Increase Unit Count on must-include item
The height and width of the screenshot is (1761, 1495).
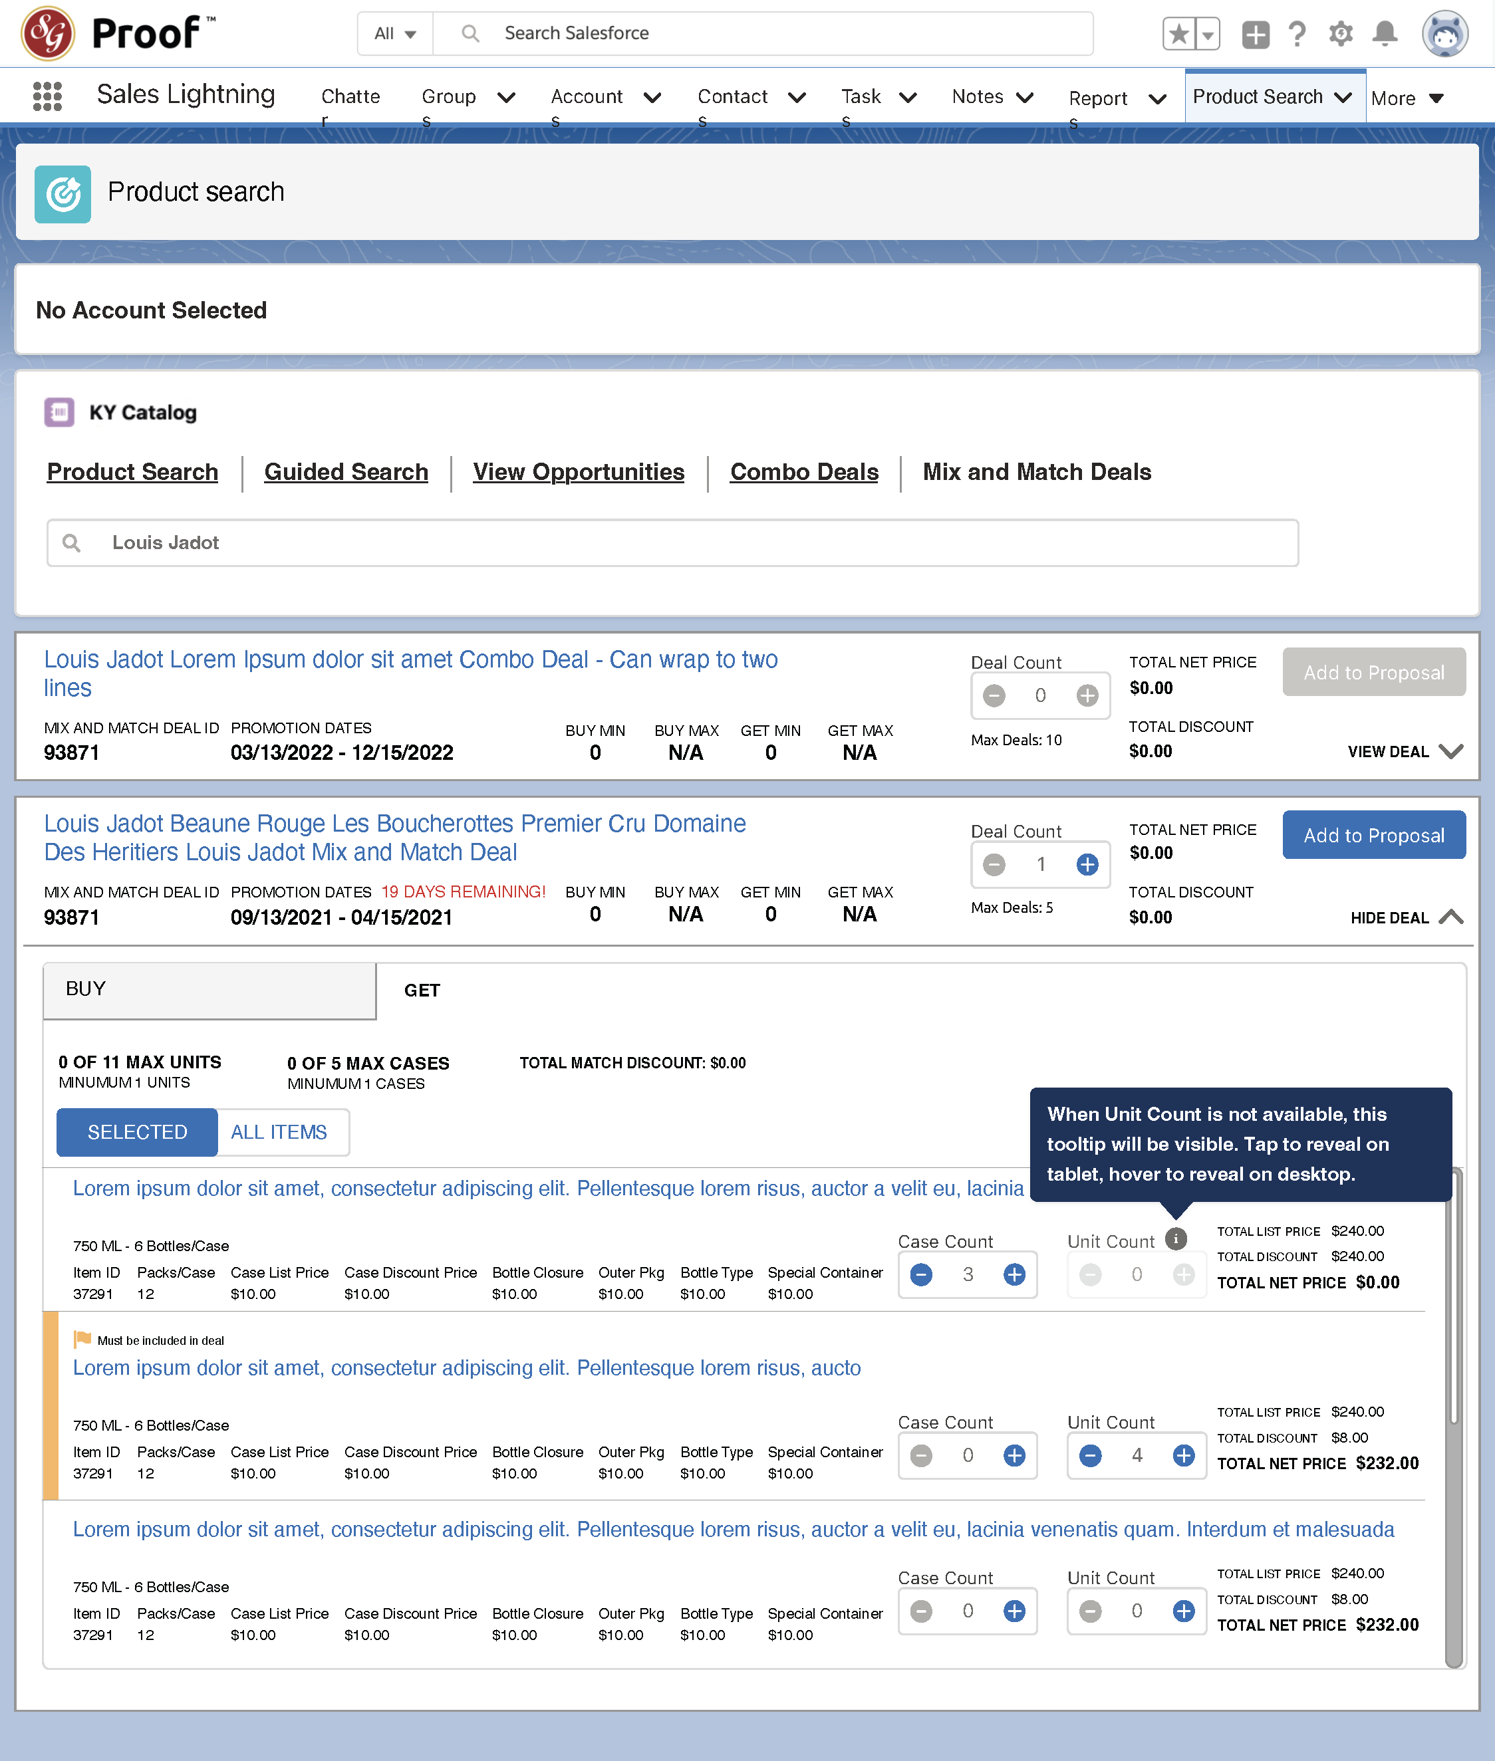coord(1183,1455)
